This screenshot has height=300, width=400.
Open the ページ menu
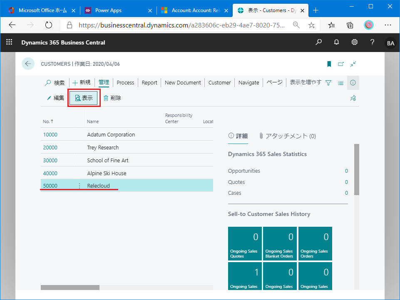[x=274, y=82]
